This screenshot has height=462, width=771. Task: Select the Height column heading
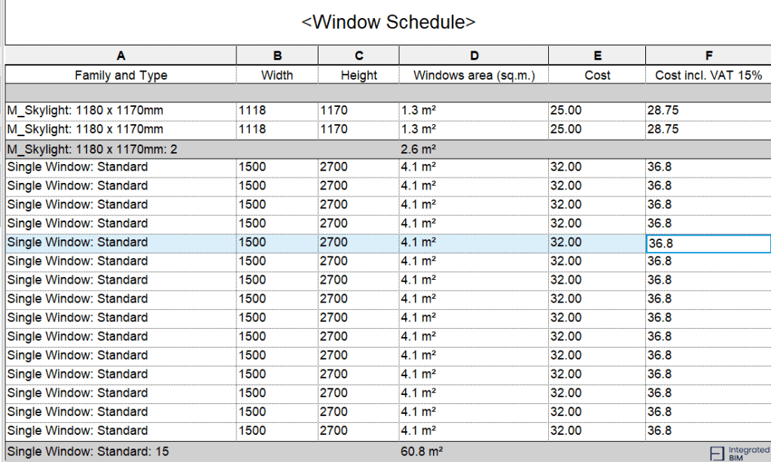[358, 75]
